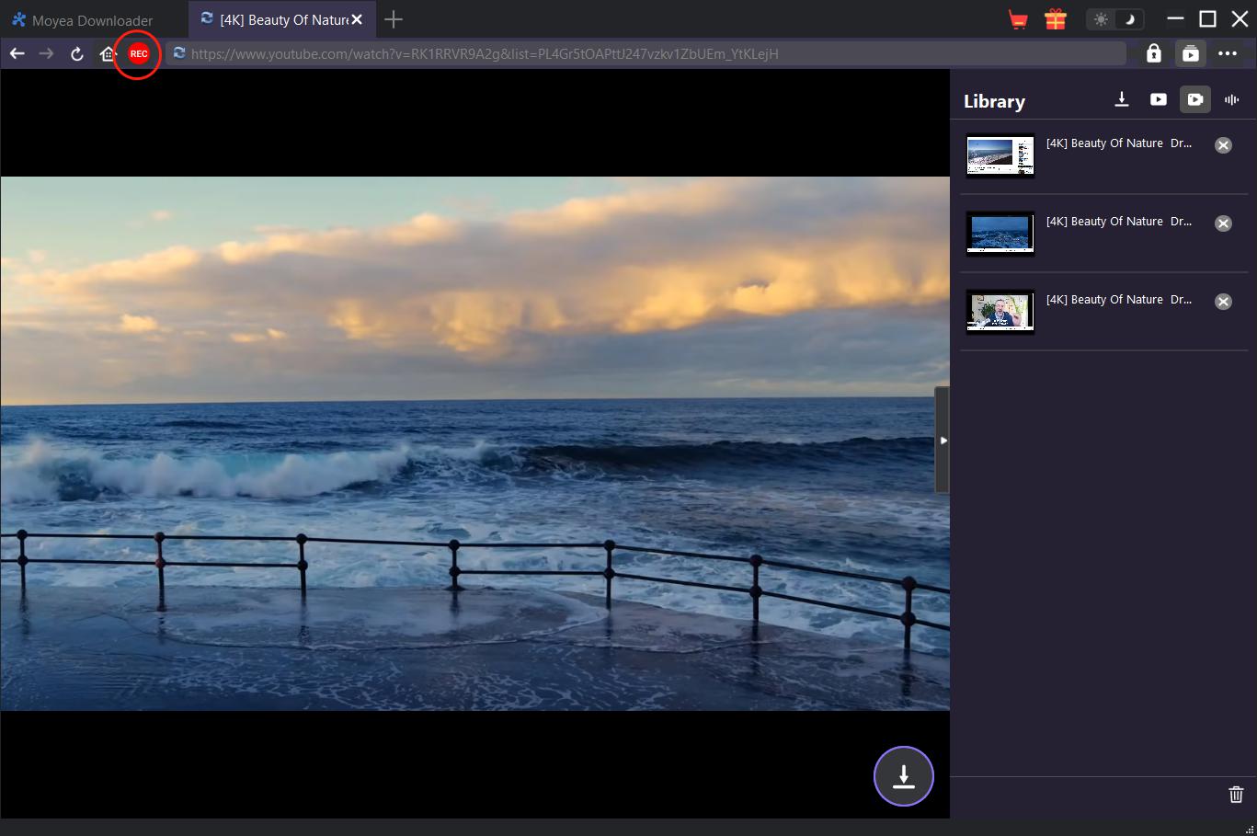Click the YouTube URL address field

[644, 54]
